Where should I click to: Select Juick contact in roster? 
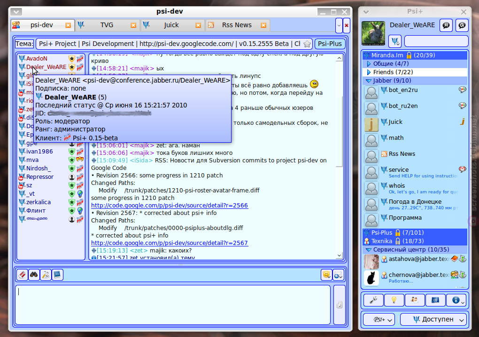pos(415,125)
